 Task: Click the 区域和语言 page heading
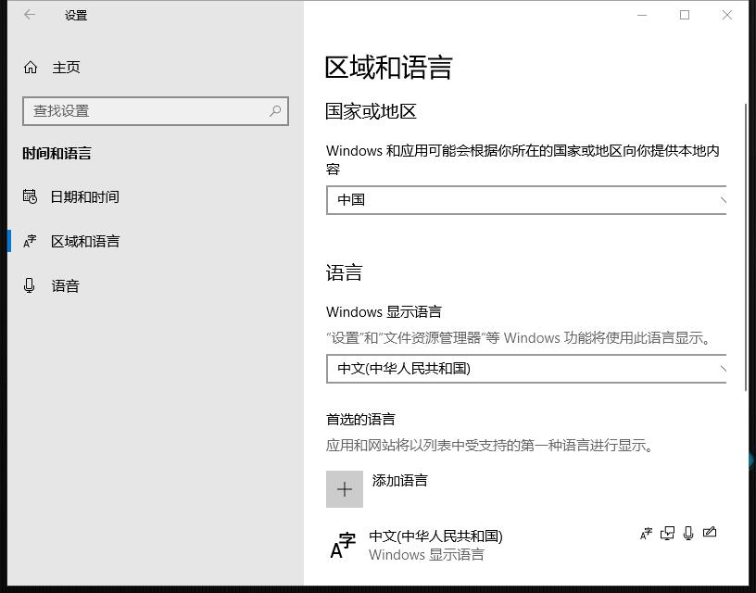pyautogui.click(x=388, y=67)
